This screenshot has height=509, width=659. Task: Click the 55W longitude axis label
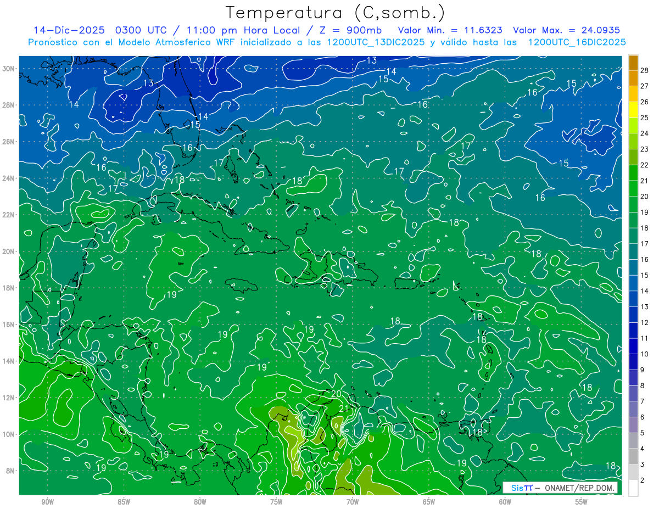[582, 502]
